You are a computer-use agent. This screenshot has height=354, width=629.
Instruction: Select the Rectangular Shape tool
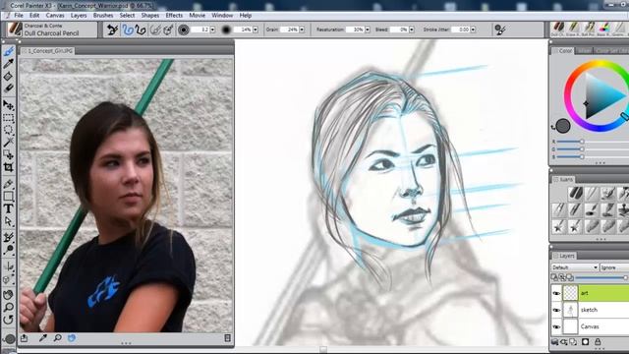(9, 197)
